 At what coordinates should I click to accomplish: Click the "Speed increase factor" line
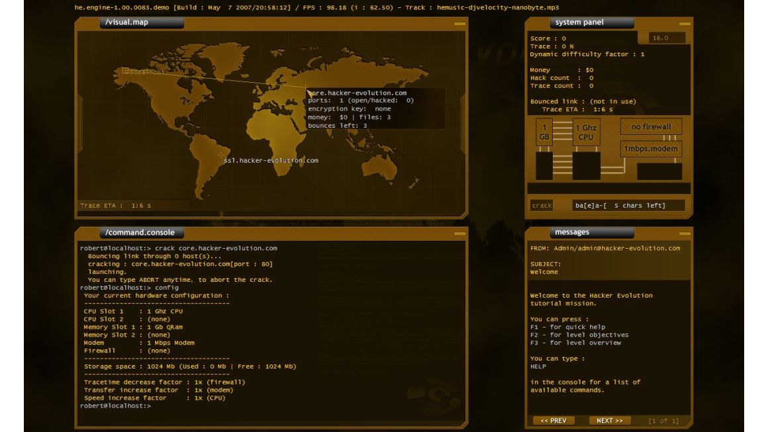(x=155, y=398)
